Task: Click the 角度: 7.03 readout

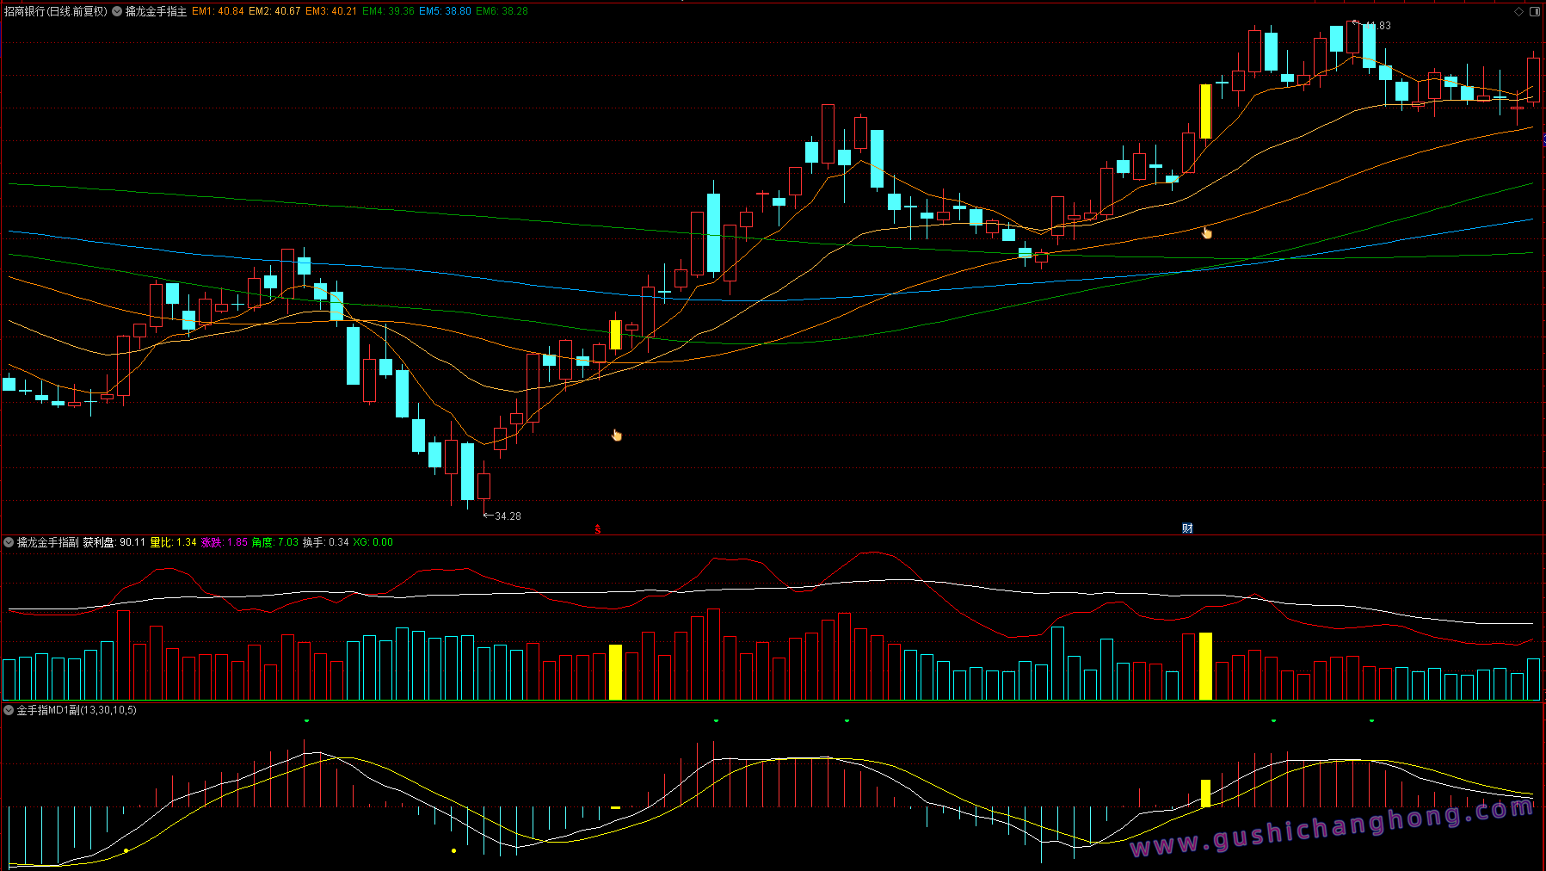Action: (275, 542)
